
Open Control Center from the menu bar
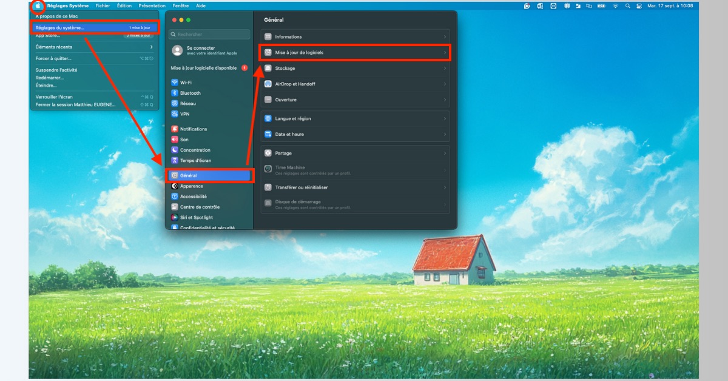pos(639,5)
